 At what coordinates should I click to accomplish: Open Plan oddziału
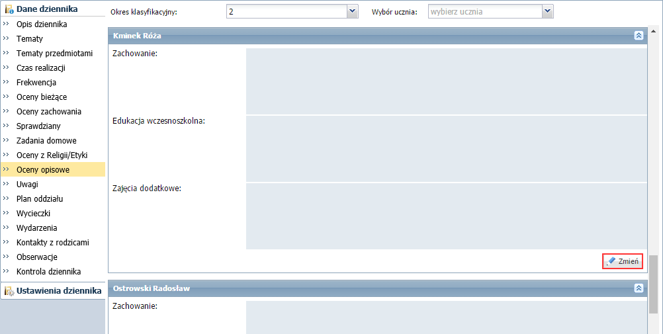coord(40,198)
